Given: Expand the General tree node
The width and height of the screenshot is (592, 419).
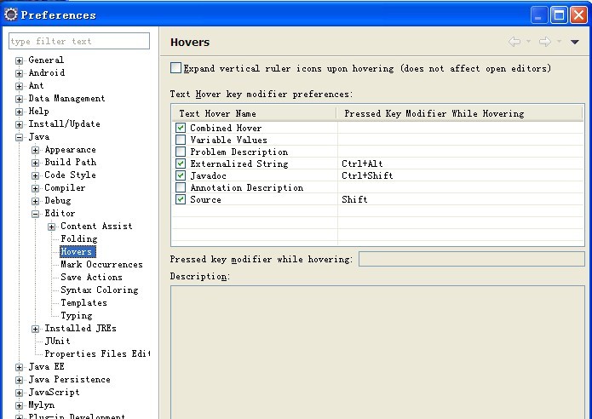Looking at the screenshot, I should [x=19, y=60].
